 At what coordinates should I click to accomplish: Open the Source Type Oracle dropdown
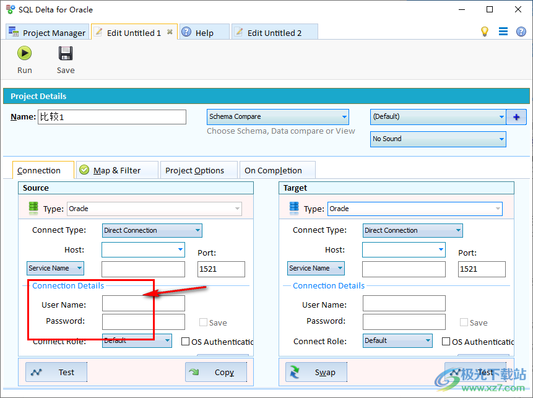pos(154,209)
